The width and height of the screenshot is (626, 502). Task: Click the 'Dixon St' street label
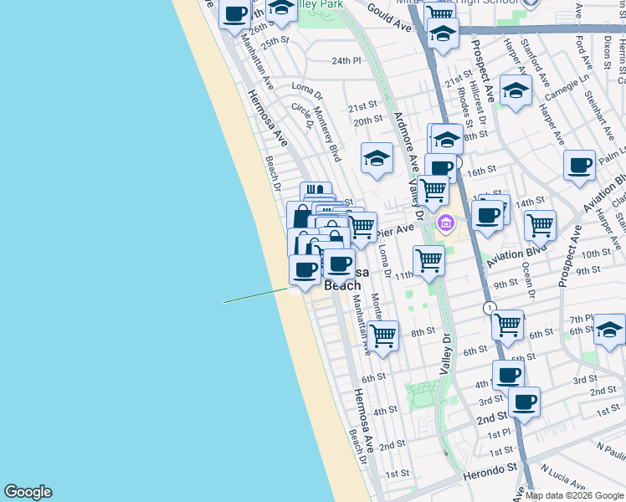[608, 52]
